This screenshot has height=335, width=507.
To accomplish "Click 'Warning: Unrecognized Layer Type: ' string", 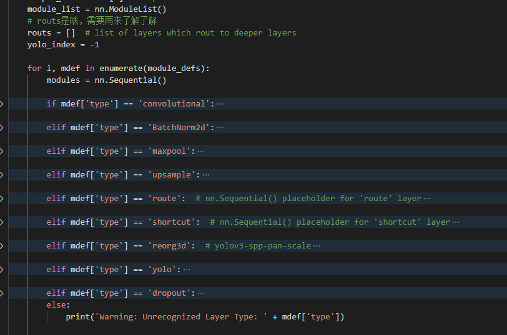I will point(181,317).
